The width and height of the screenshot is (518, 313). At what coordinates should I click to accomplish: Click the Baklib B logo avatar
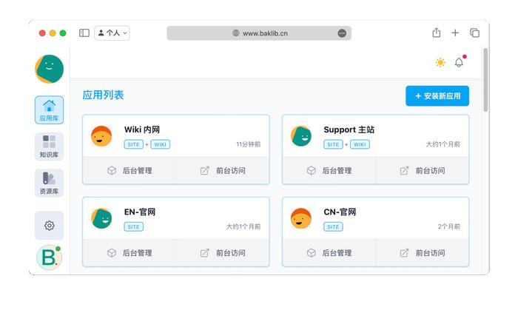point(50,258)
